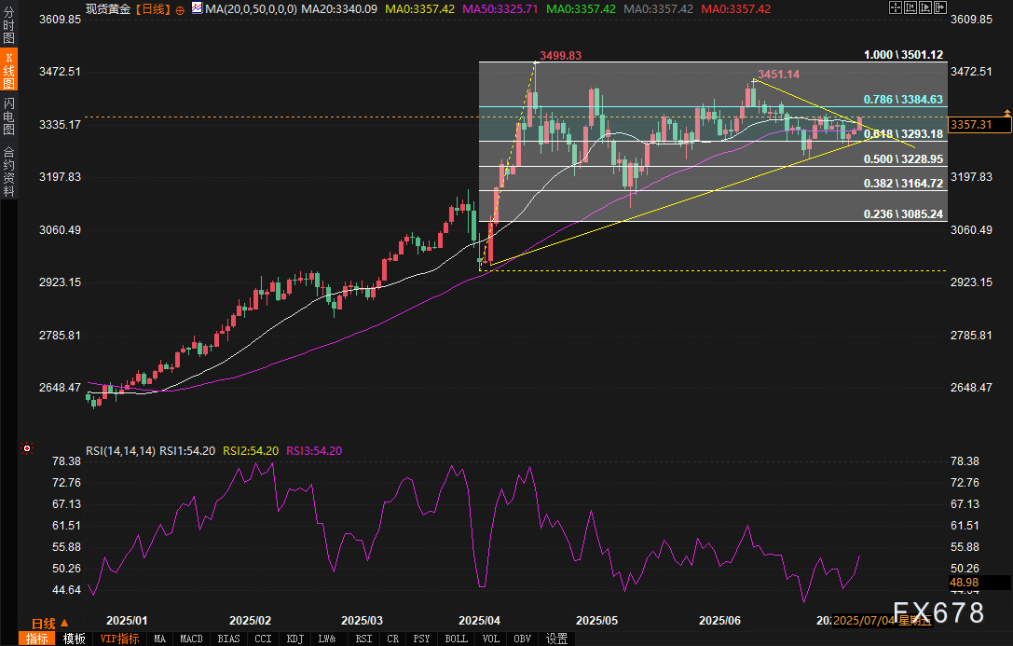Select the 模板 tab in bottom bar
The height and width of the screenshot is (646, 1013).
point(74,639)
